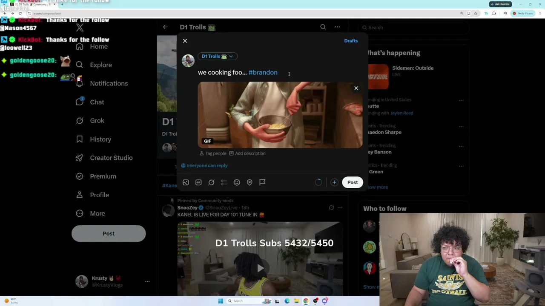The image size is (545, 306).
Task: Tag people in the attached GIF
Action: click(213, 153)
